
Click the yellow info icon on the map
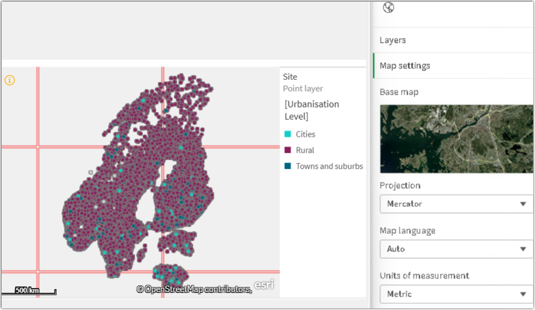coord(9,80)
